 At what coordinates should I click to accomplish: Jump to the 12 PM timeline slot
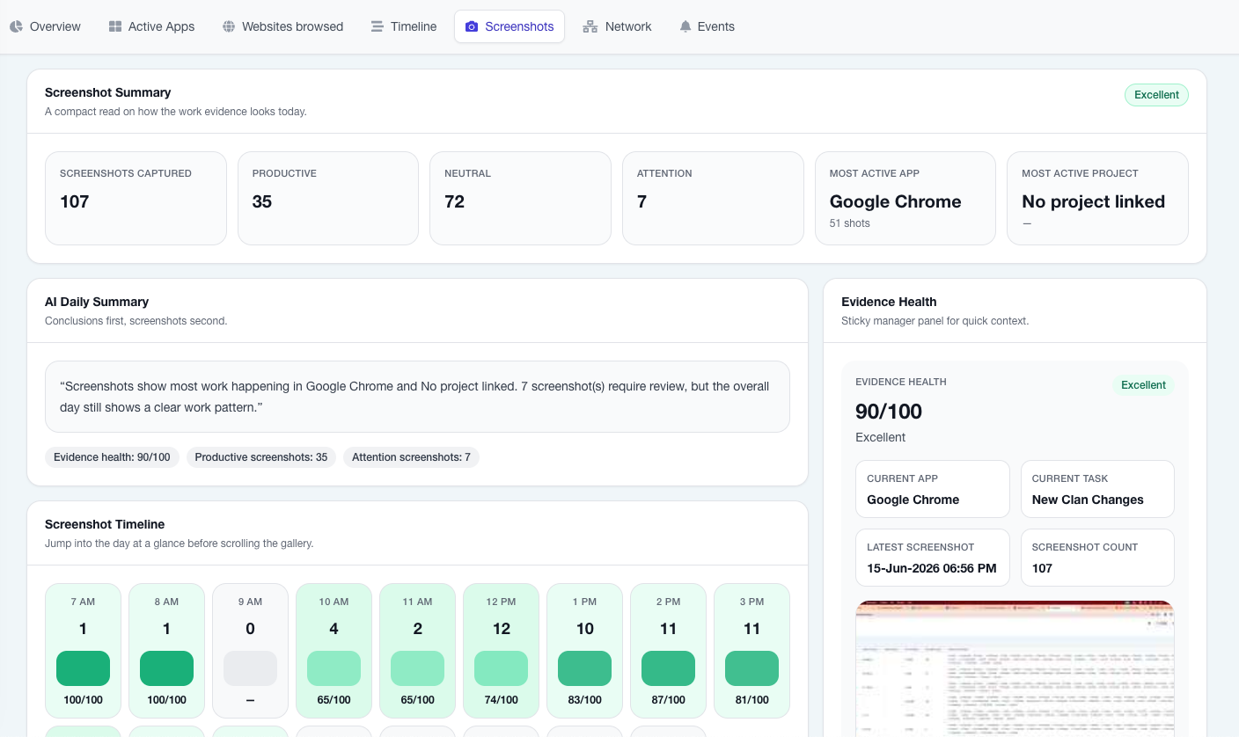tap(501, 651)
